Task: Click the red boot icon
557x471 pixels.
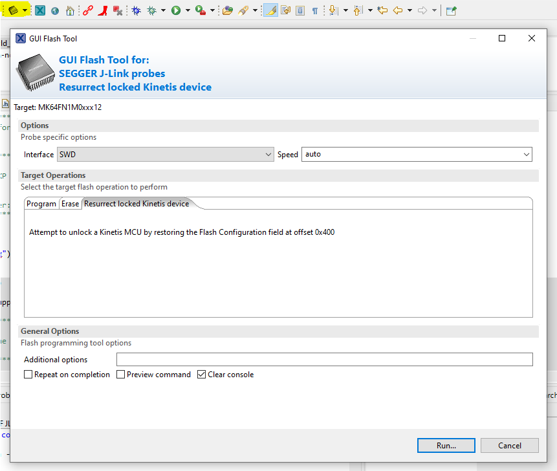Action: [x=103, y=10]
